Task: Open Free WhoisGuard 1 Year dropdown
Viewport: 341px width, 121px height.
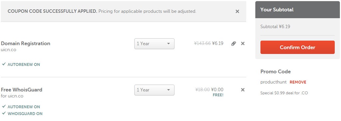Action: click(154, 90)
